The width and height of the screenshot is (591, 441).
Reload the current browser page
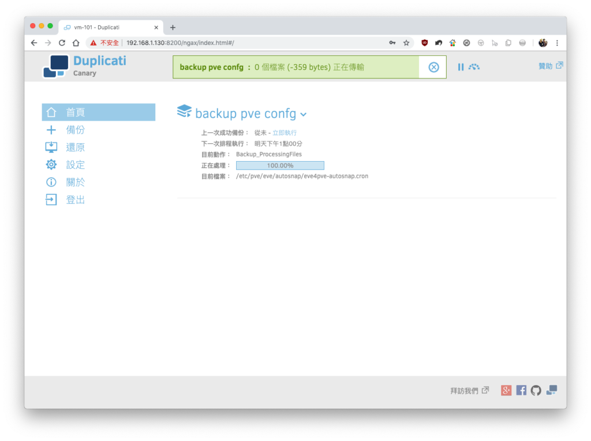pyautogui.click(x=62, y=43)
